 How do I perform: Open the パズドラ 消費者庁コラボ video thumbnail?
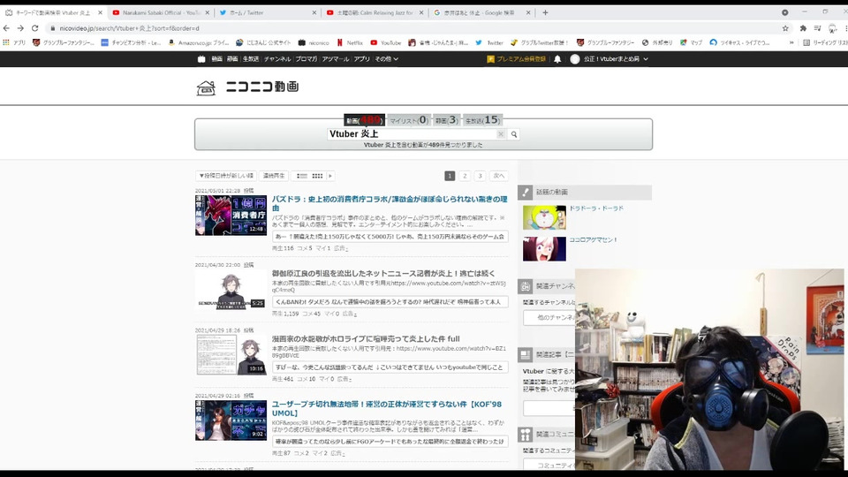[231, 216]
